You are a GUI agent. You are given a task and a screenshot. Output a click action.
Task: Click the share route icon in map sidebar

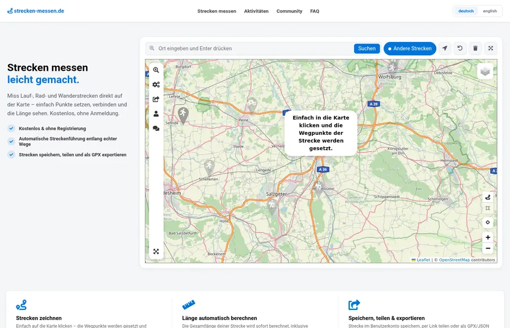pyautogui.click(x=156, y=99)
